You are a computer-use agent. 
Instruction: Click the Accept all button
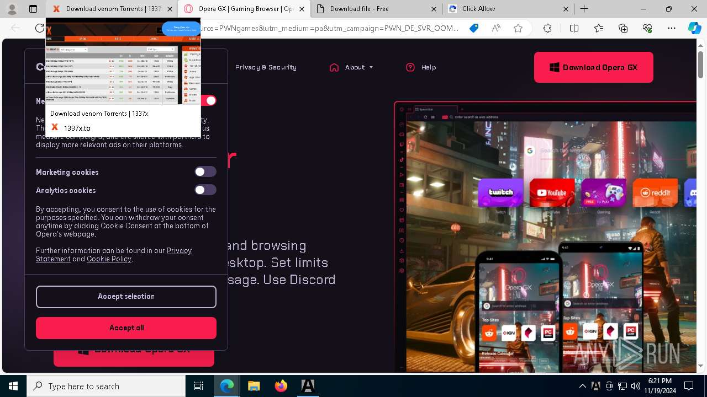pos(126,328)
